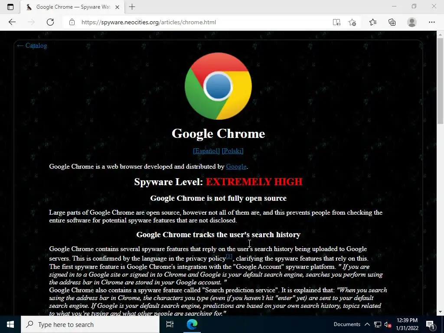Open Collections panel
444x333 pixels.
(x=392, y=22)
